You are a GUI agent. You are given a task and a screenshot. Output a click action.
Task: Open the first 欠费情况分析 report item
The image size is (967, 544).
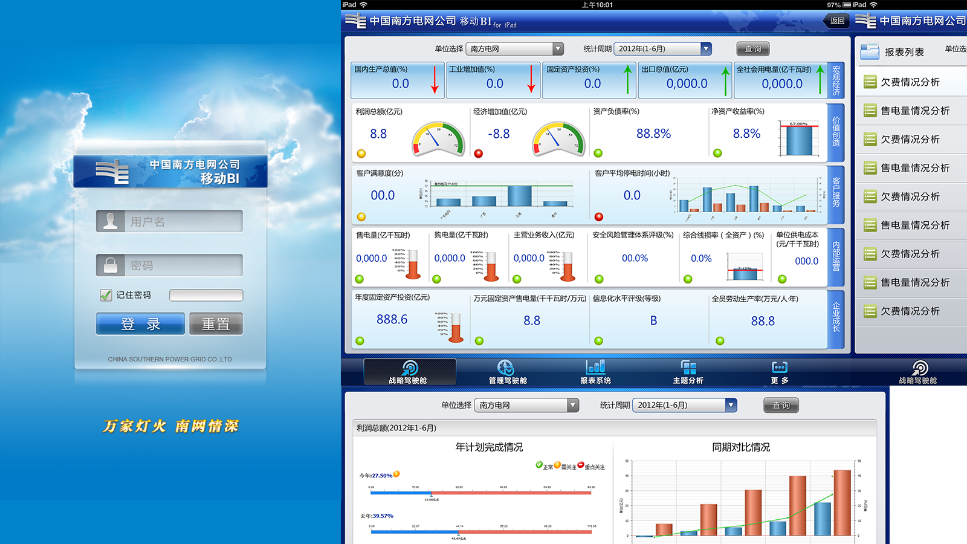(x=910, y=82)
